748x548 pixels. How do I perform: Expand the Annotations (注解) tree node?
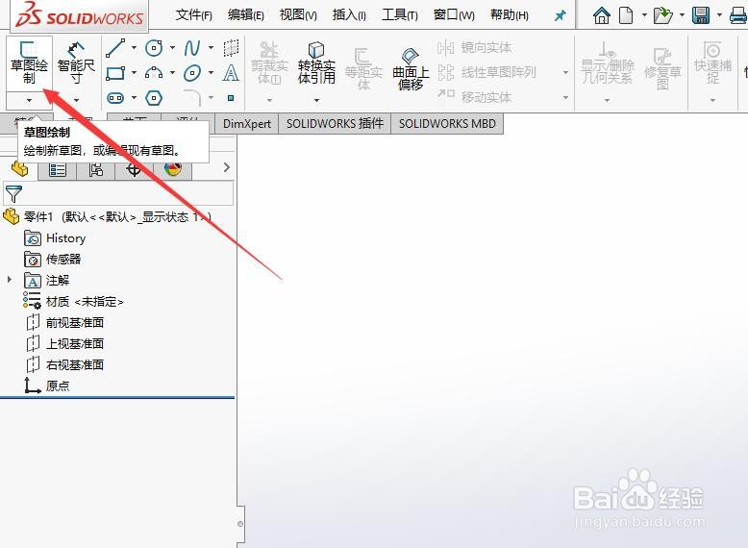point(9,280)
